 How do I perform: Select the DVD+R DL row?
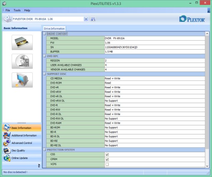(125, 96)
